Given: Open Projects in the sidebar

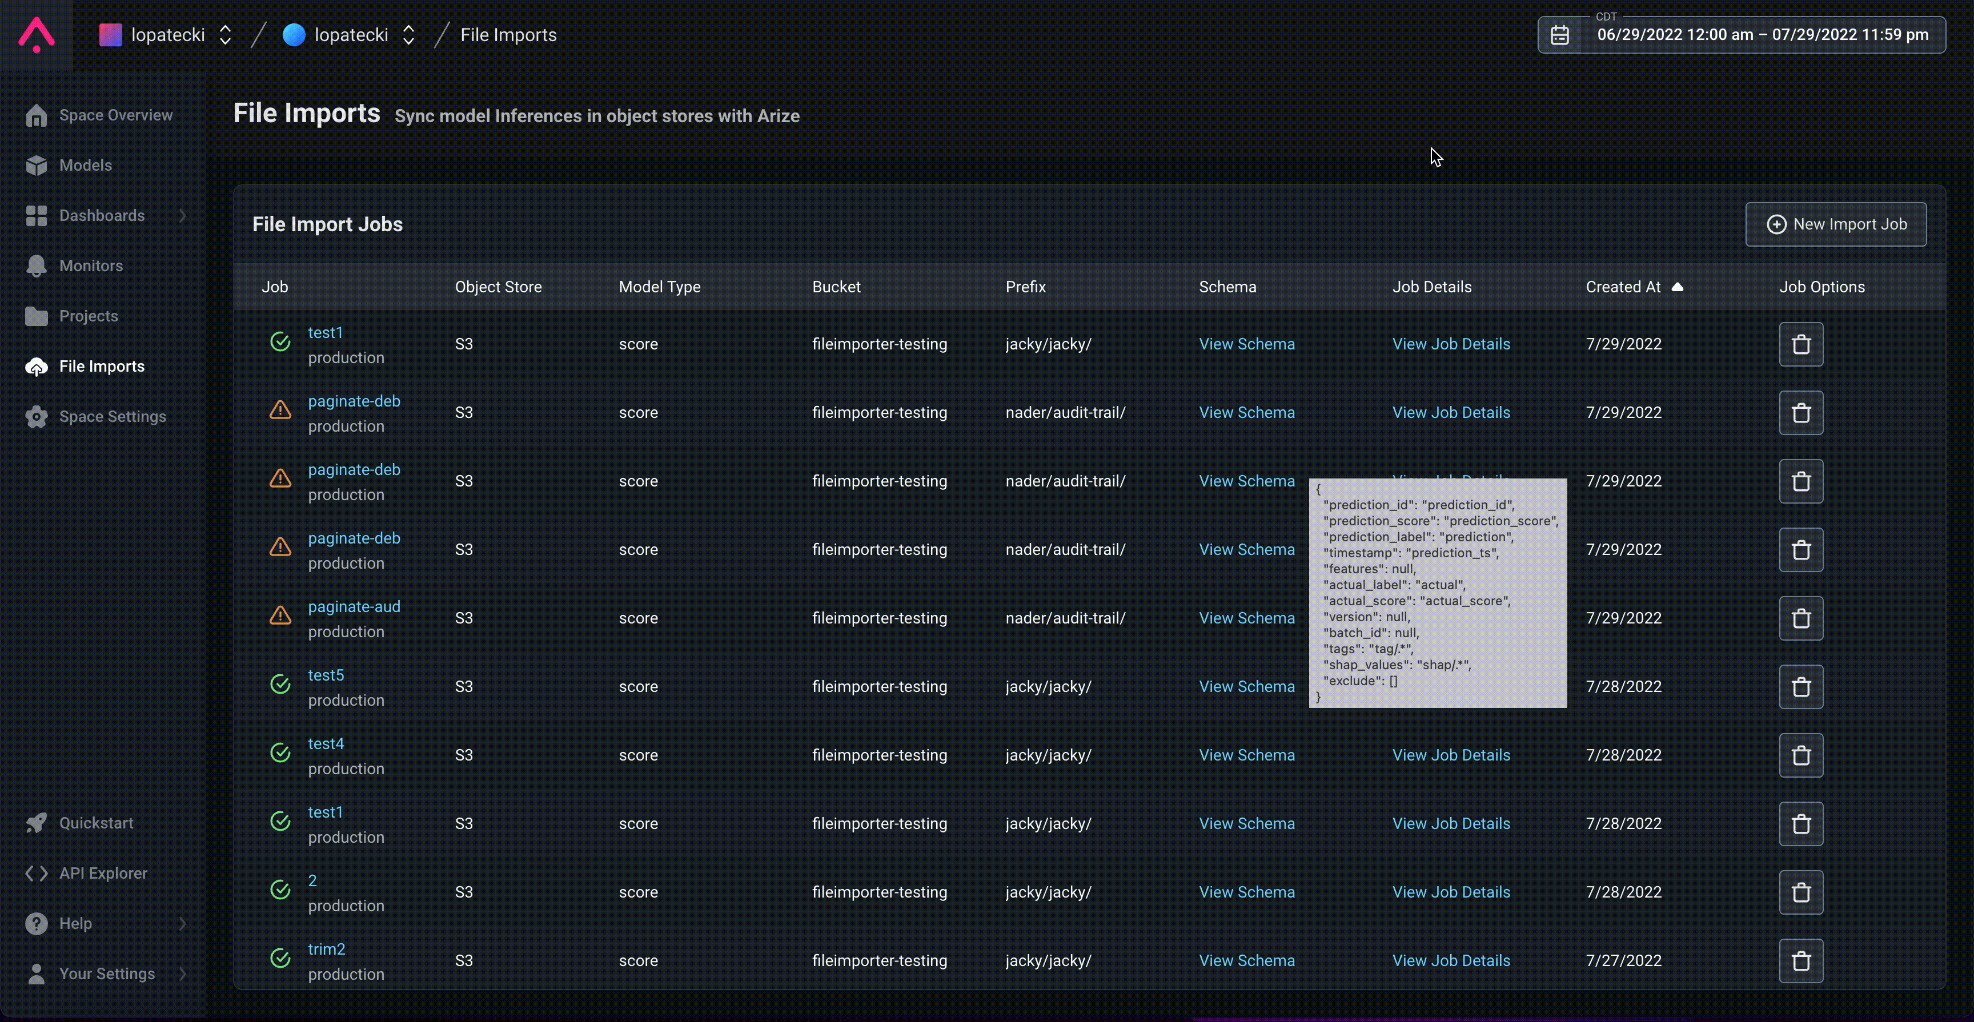Looking at the screenshot, I should [x=88, y=316].
